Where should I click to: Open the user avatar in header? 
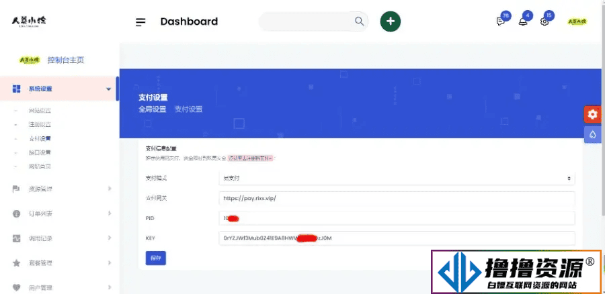[x=577, y=21]
